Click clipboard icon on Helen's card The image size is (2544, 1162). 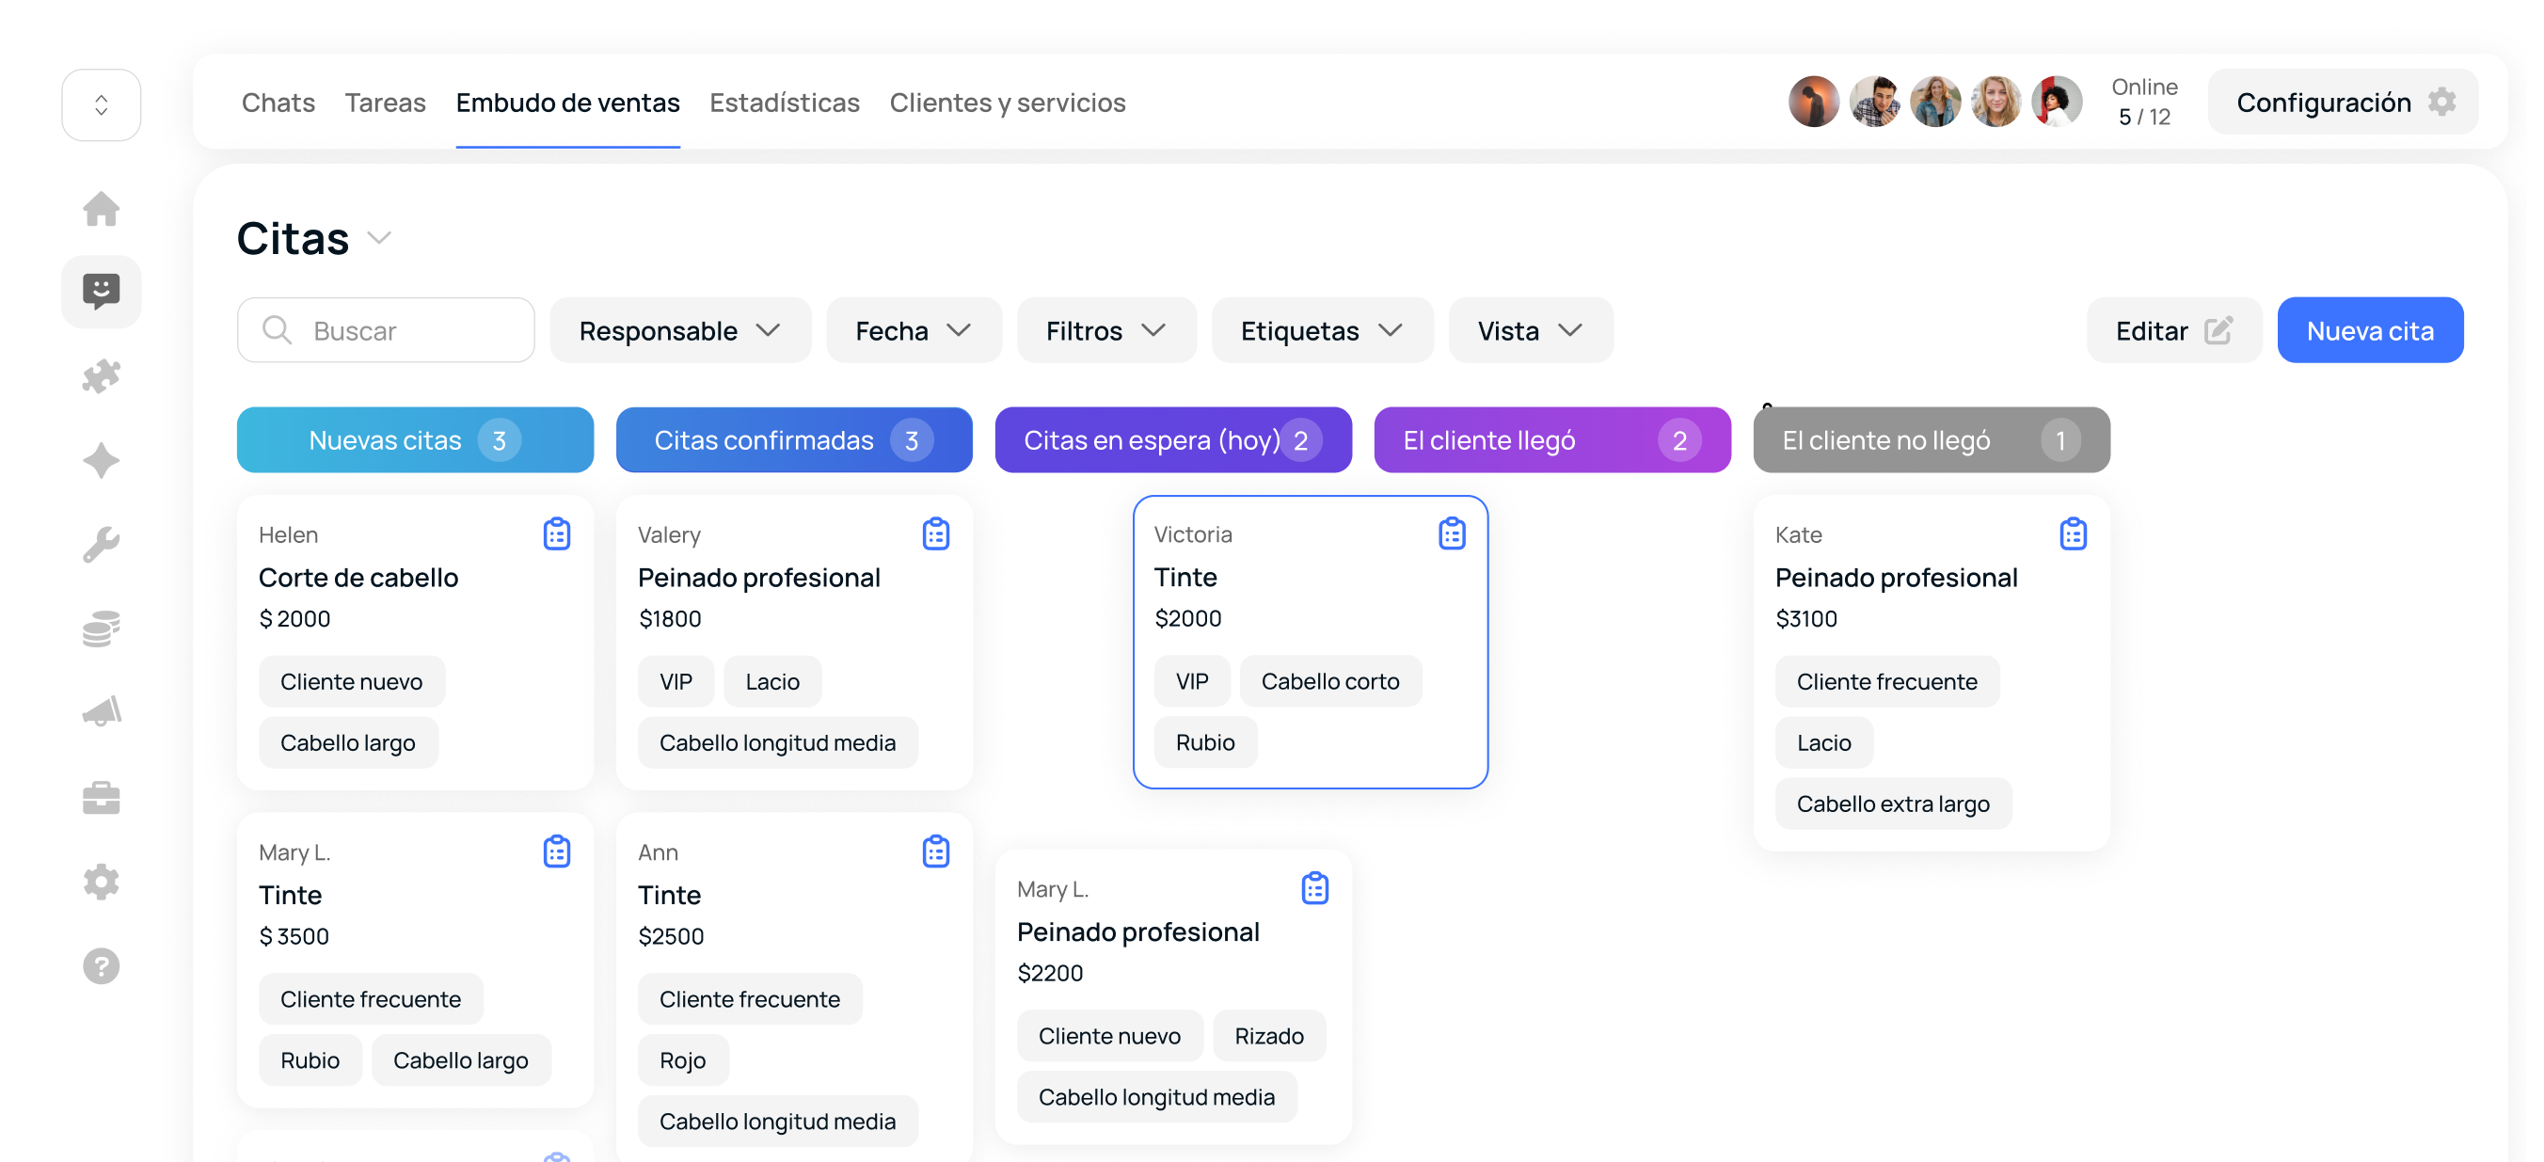(556, 534)
